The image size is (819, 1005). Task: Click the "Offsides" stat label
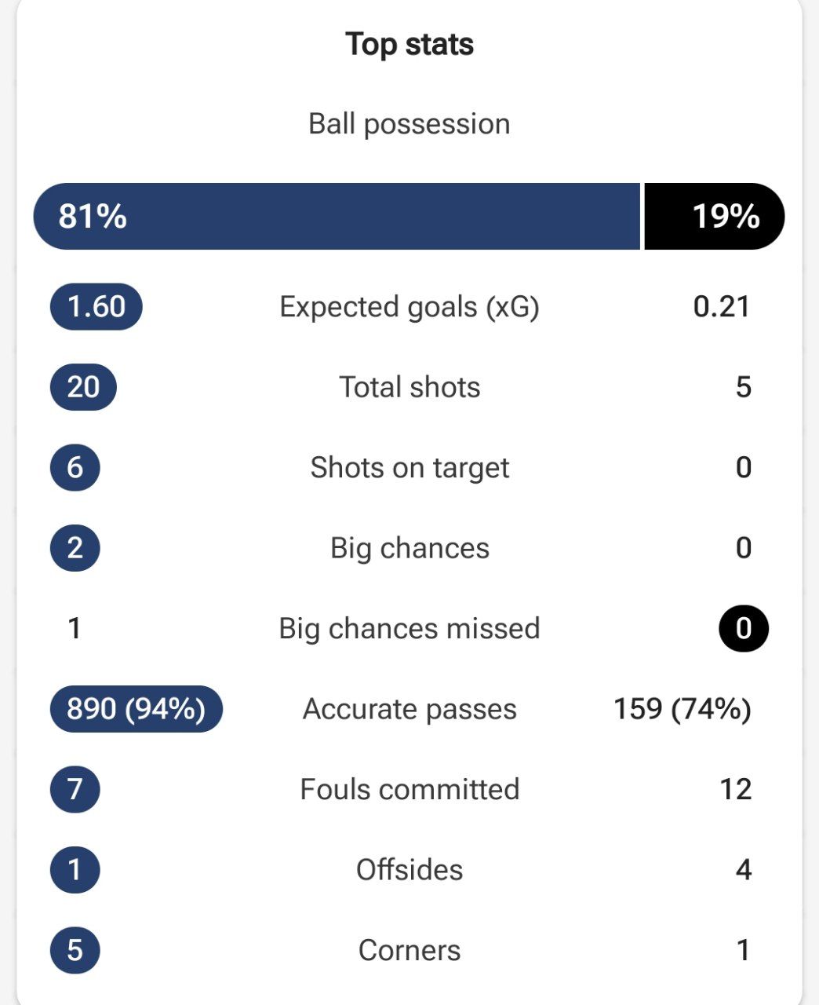(409, 870)
